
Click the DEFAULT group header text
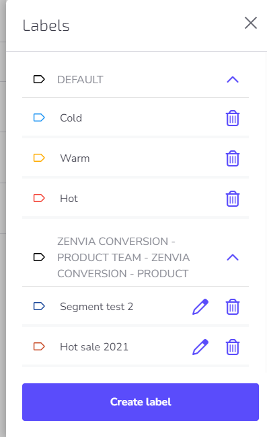(x=80, y=80)
